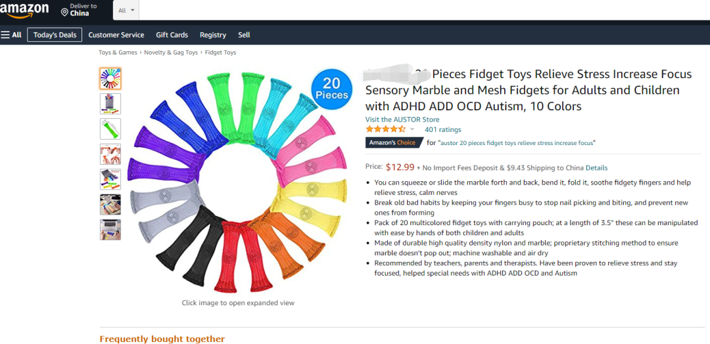Select the second thumbnail showing carrying pouch
Screen dimensions: 710x344
tap(110, 104)
